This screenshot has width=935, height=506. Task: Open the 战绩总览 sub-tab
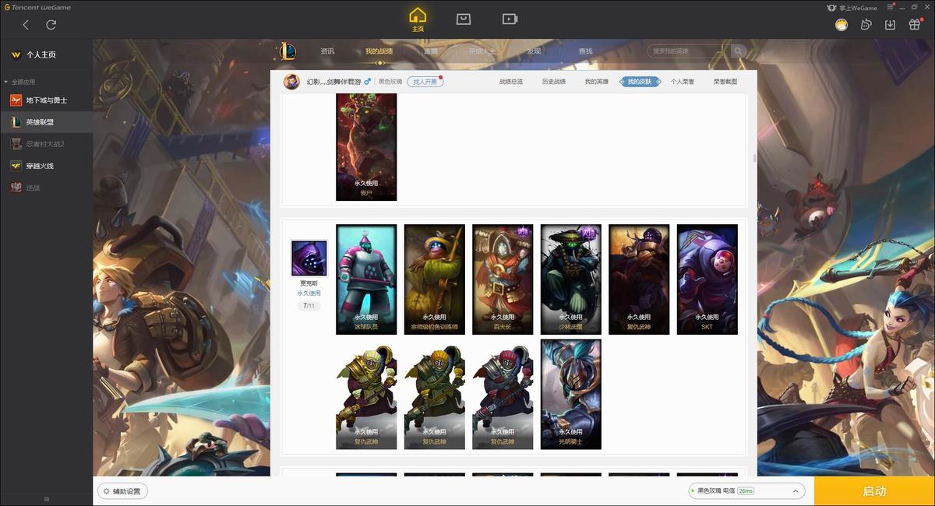[x=511, y=82]
